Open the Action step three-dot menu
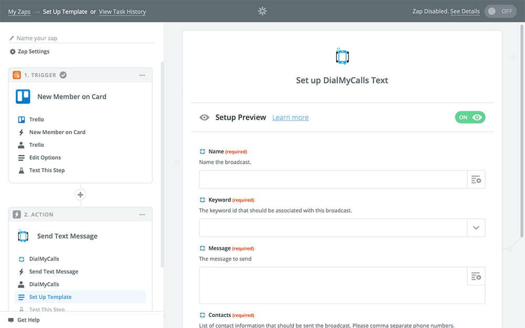Viewport: 525px width, 328px height. tap(142, 215)
